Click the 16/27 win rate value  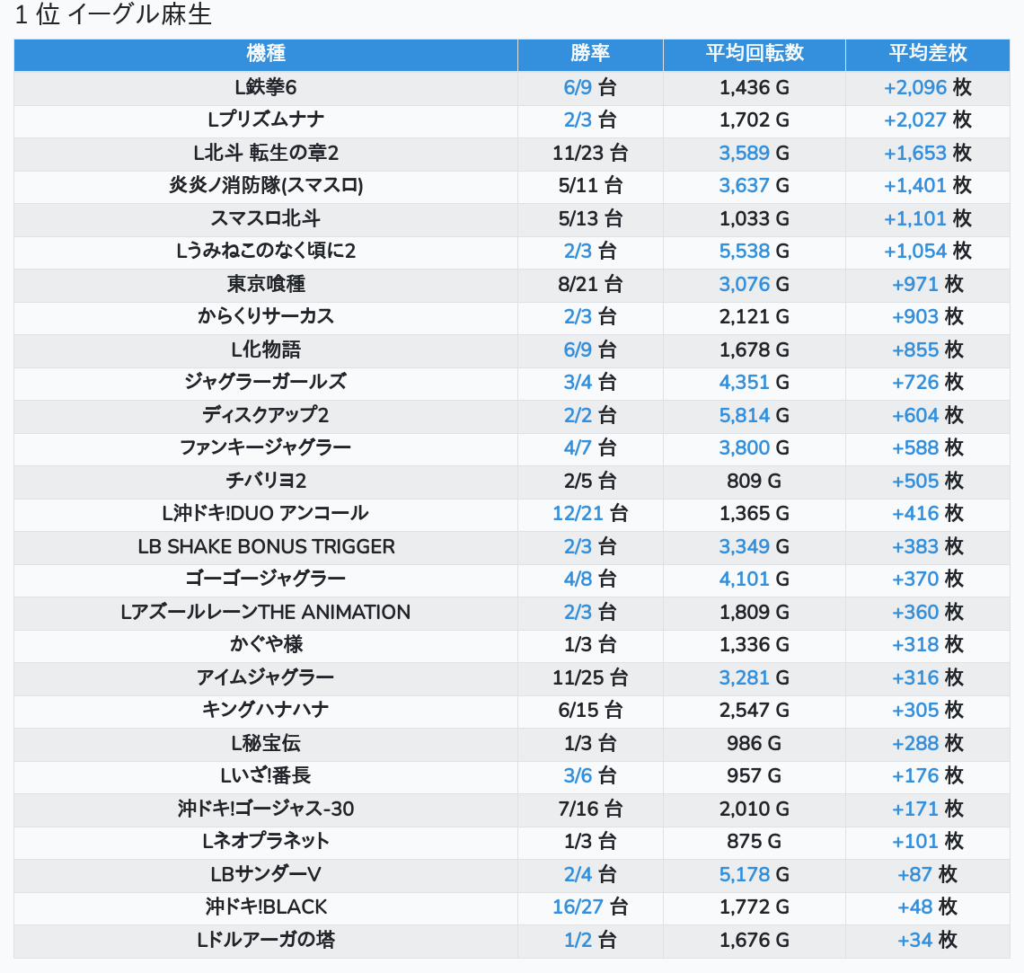578,907
